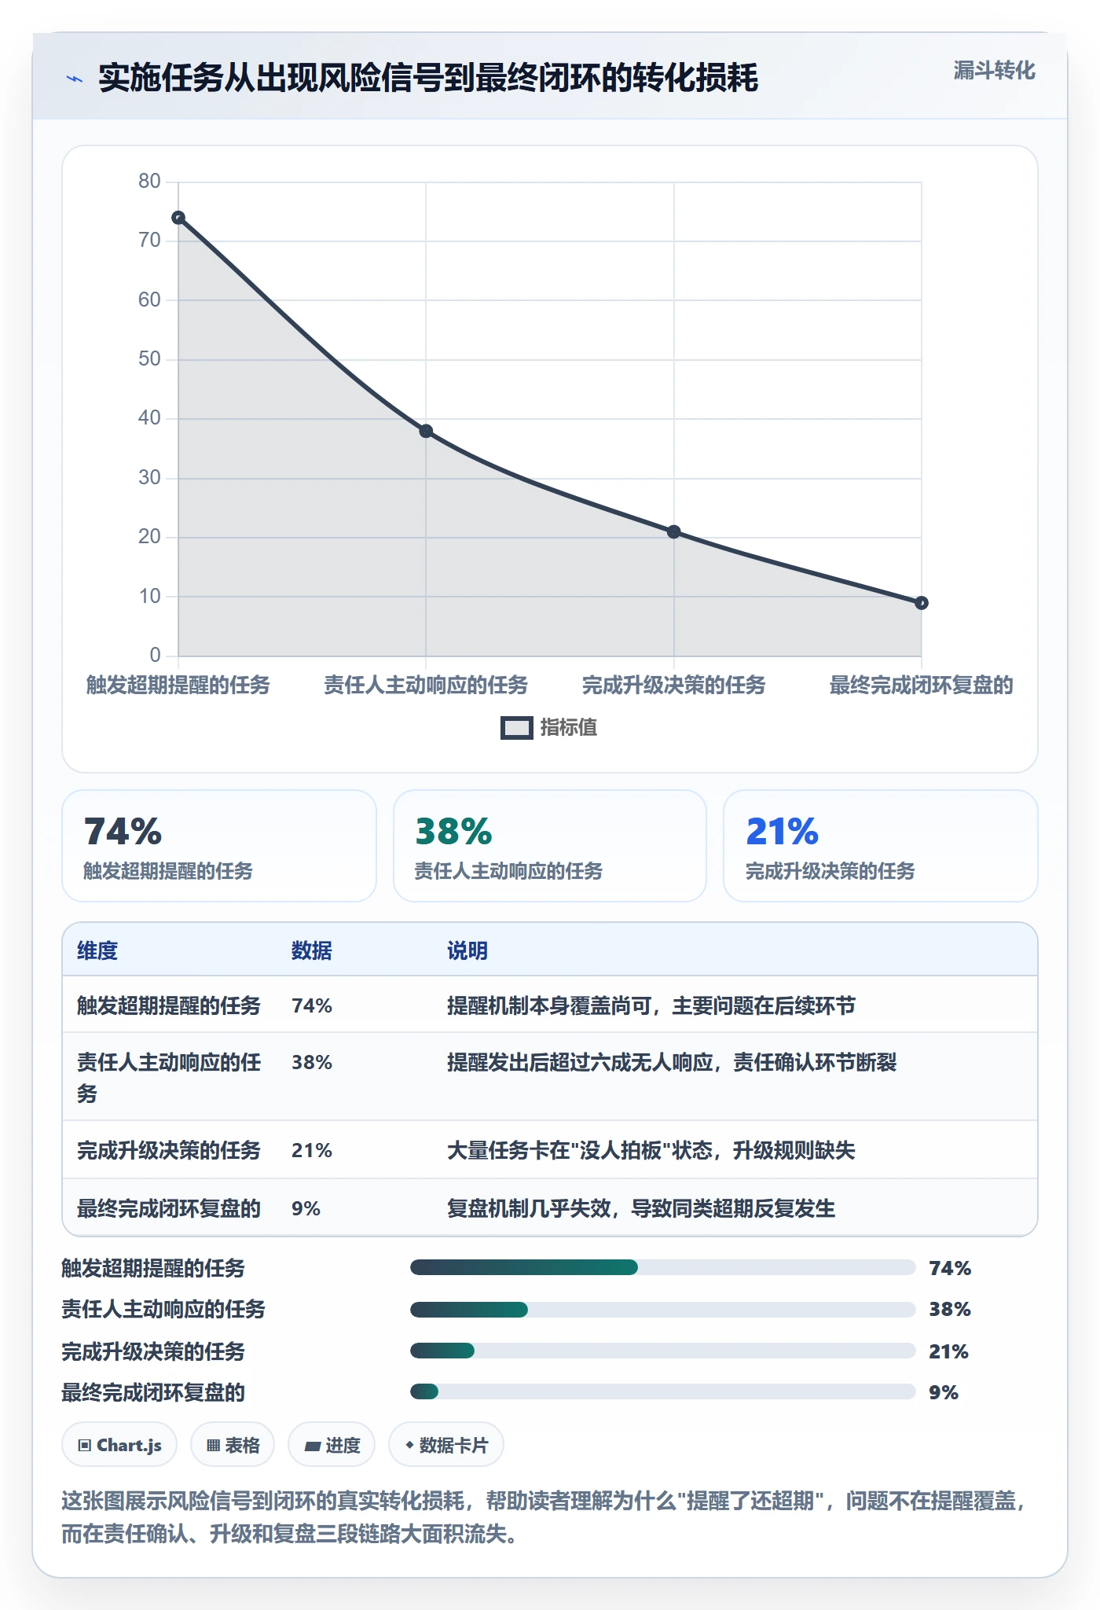Click the x-axis label 责任人主动响应的任务
This screenshot has height=1610, width=1100.
click(x=426, y=686)
